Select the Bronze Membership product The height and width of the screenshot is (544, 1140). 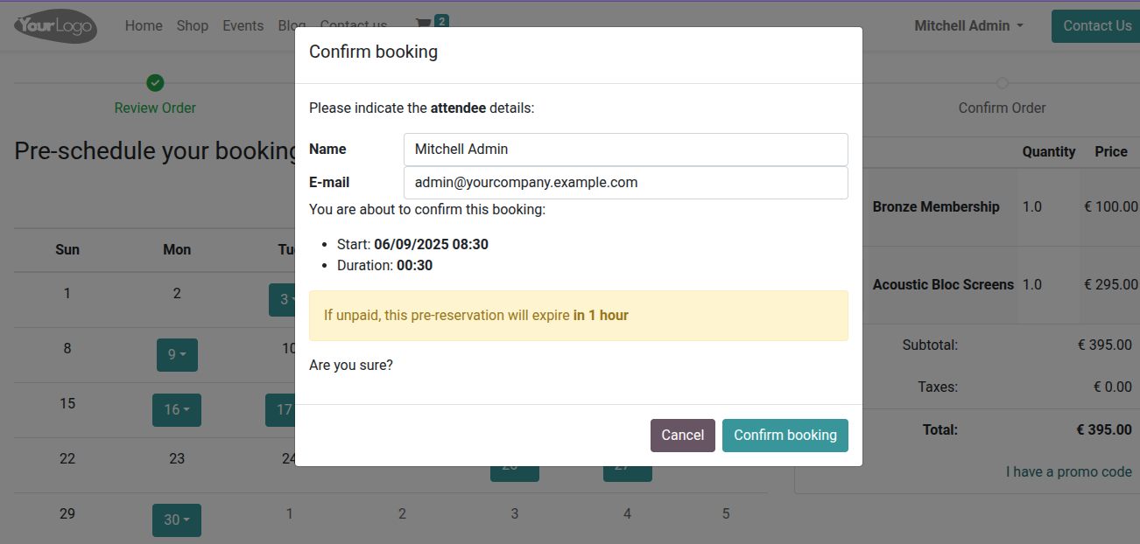(935, 207)
